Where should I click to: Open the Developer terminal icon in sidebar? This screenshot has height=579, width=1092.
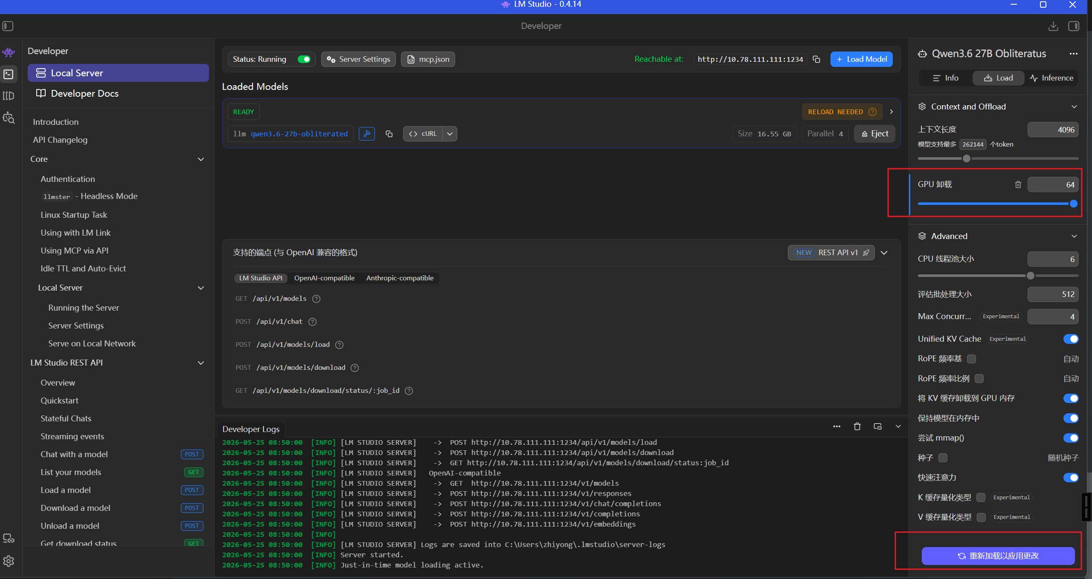9,74
